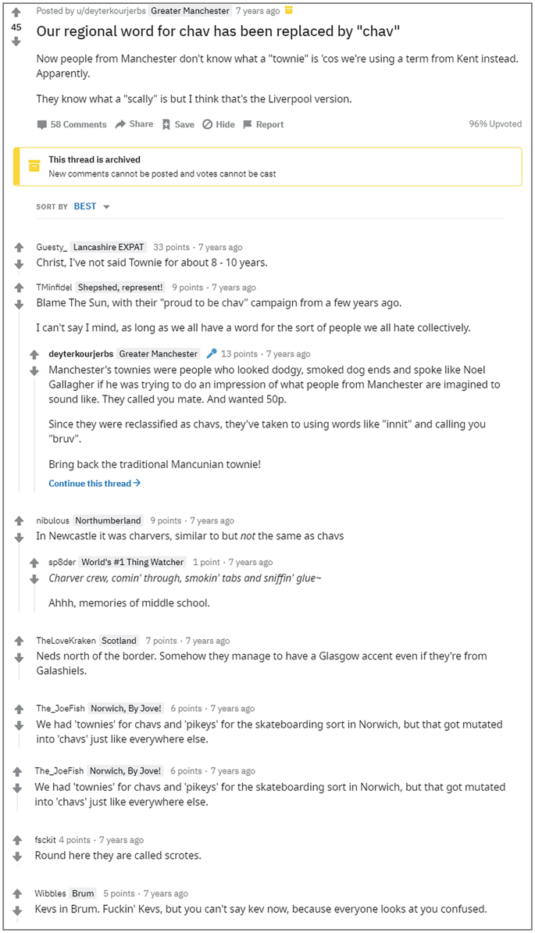Downvote sp8der's Charver crew comment
Screen dimensions: 535x933
[x=34, y=579]
